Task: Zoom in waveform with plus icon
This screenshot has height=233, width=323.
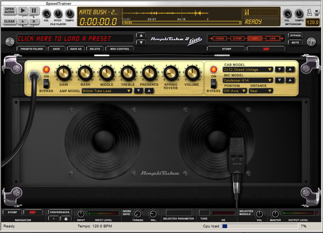Action: [x=128, y=23]
